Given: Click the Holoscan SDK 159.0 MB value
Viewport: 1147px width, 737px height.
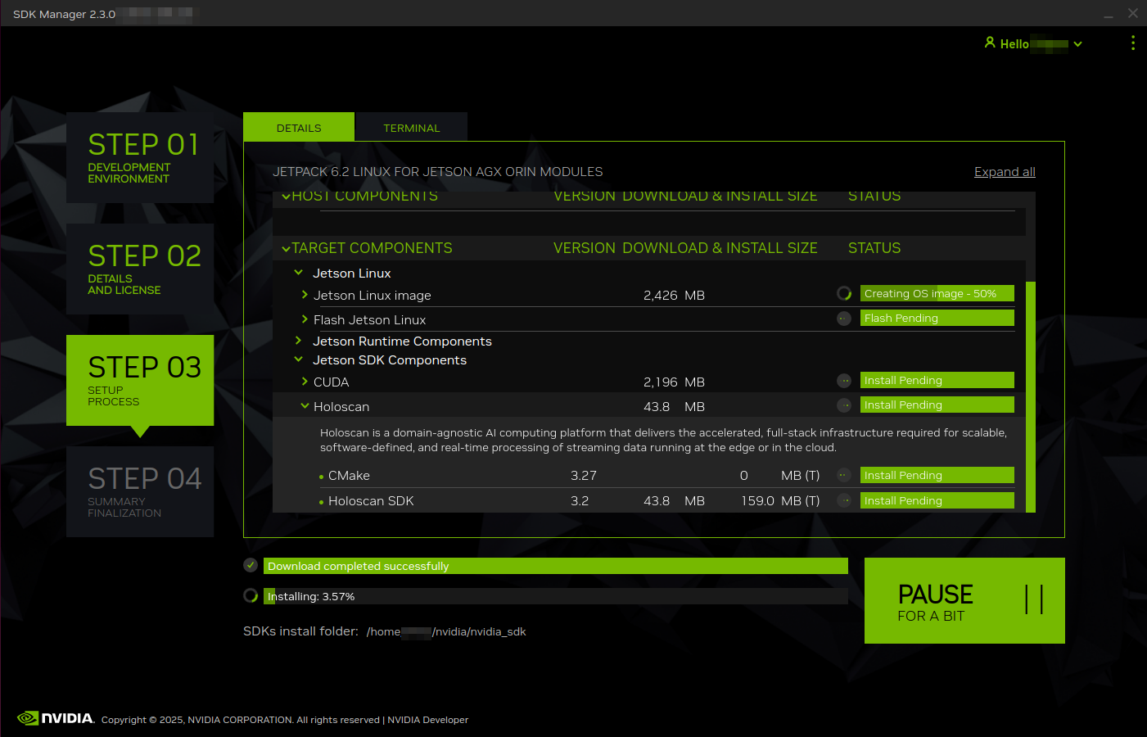Looking at the screenshot, I should tap(780, 500).
